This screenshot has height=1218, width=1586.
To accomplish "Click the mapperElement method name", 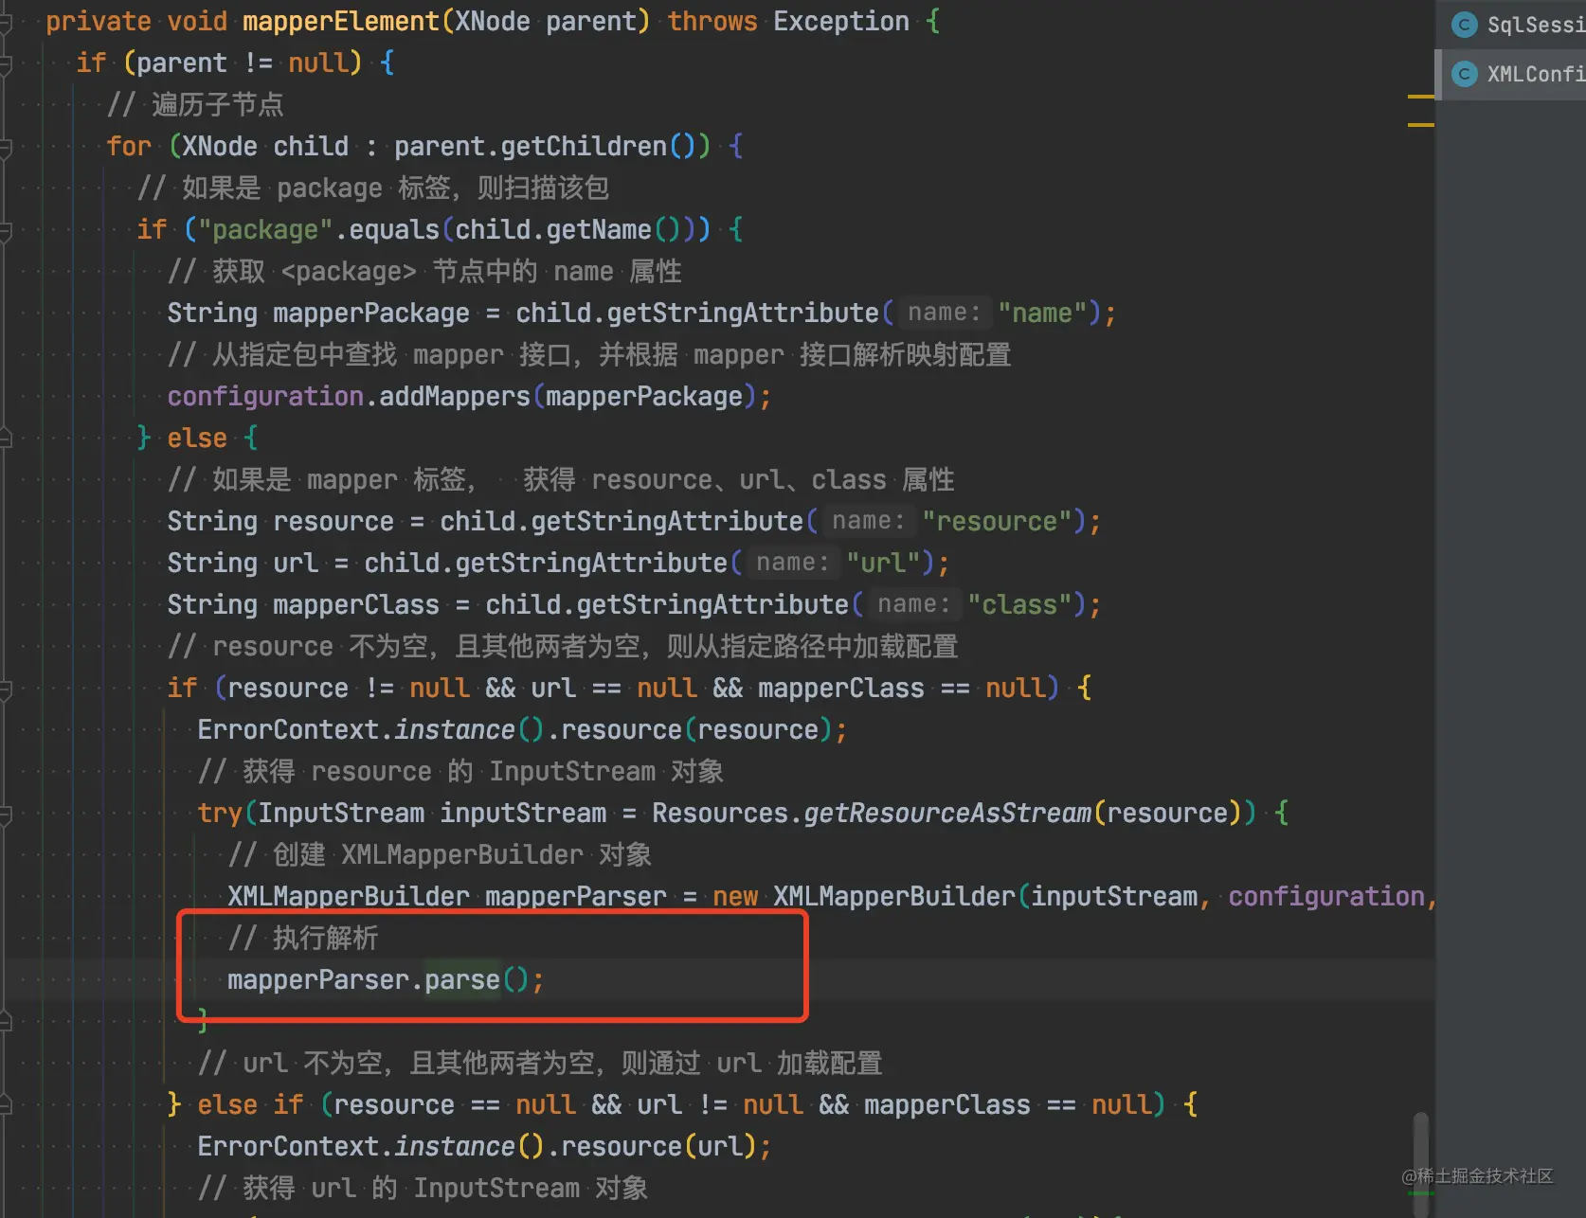I will coord(341,21).
